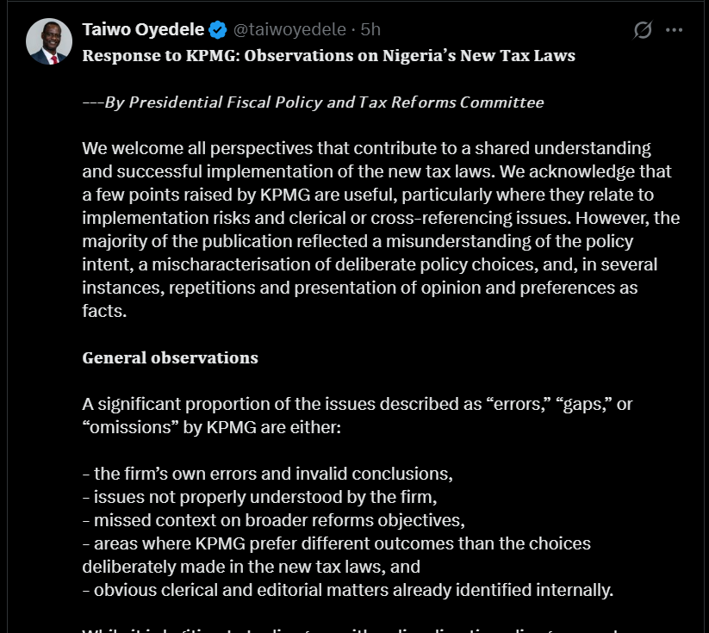Select the 'missed context on broader reforms' bullet
Image resolution: width=709 pixels, height=633 pixels.
coord(273,520)
